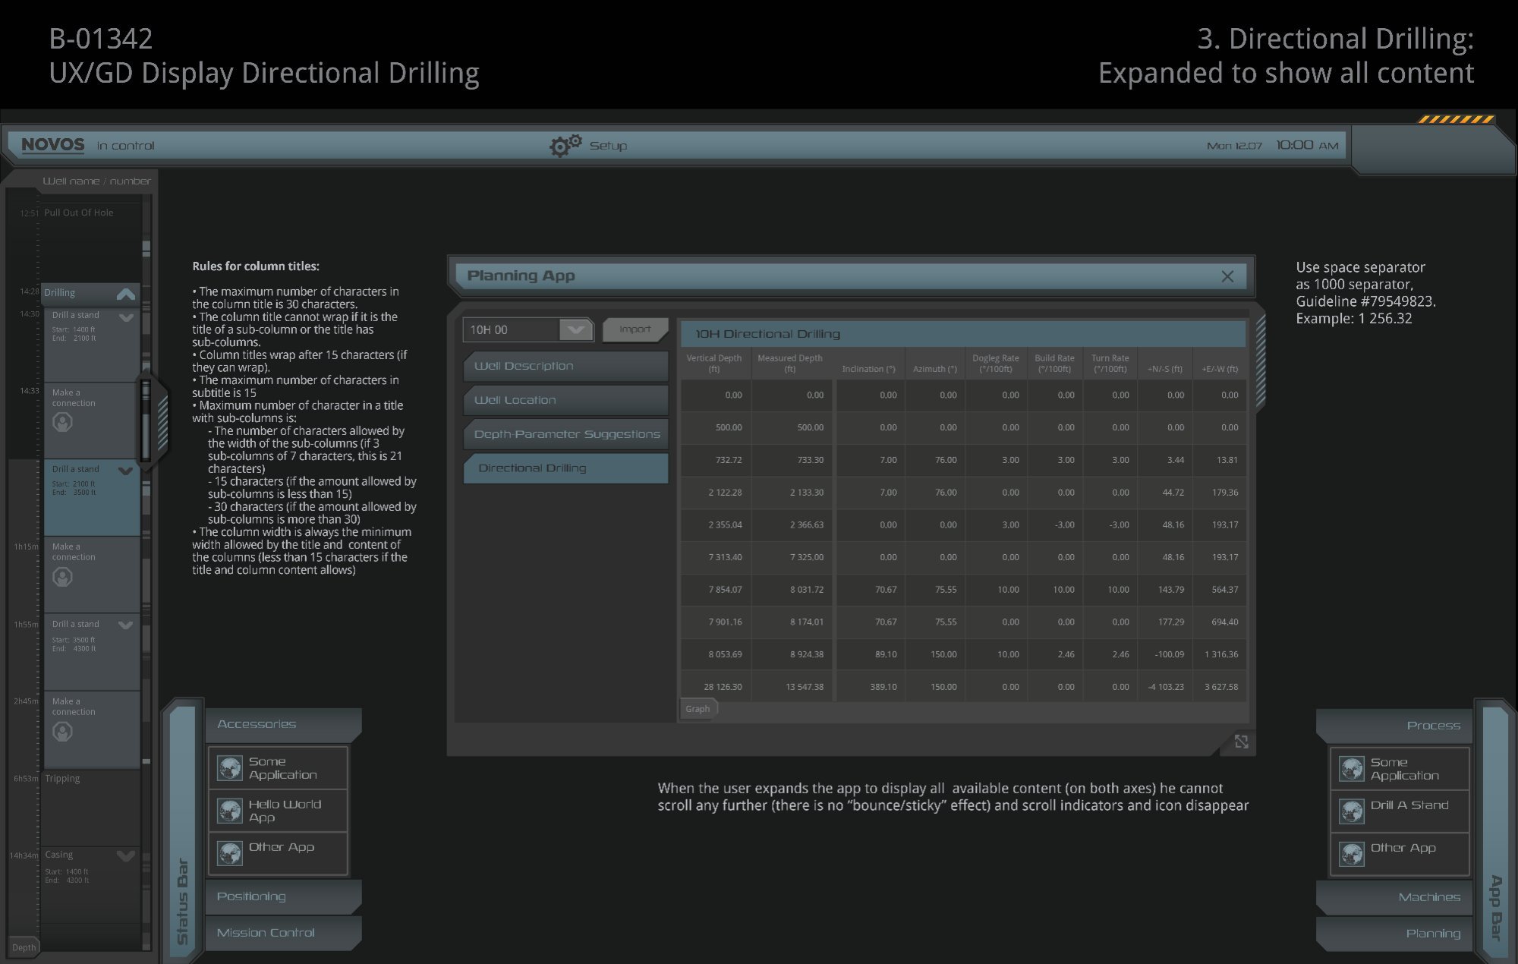1518x964 pixels.
Task: Open Other App icon under Accessories
Action: (229, 853)
